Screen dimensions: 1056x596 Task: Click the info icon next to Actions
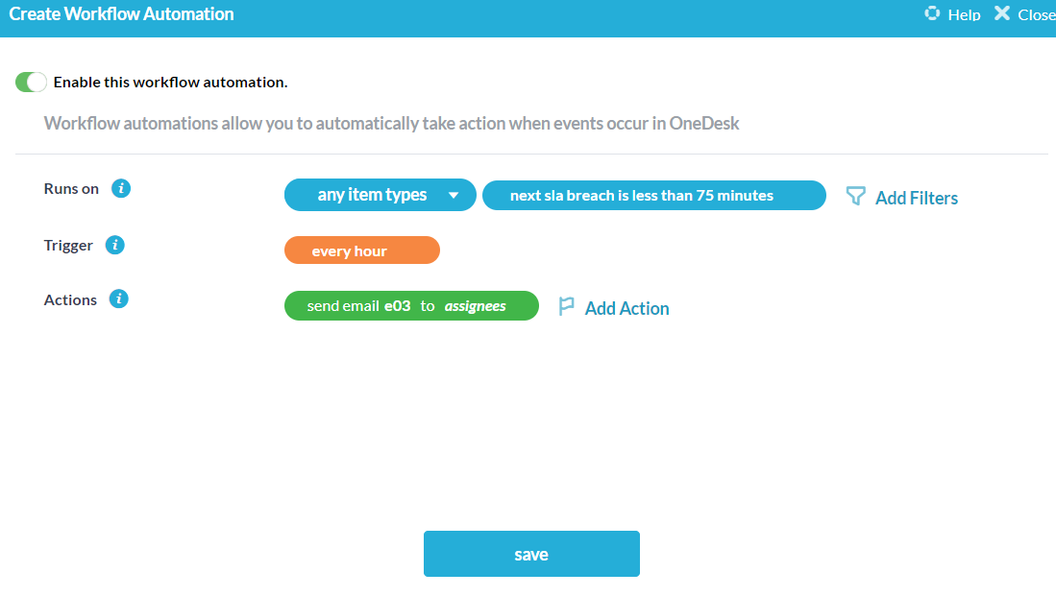(118, 299)
